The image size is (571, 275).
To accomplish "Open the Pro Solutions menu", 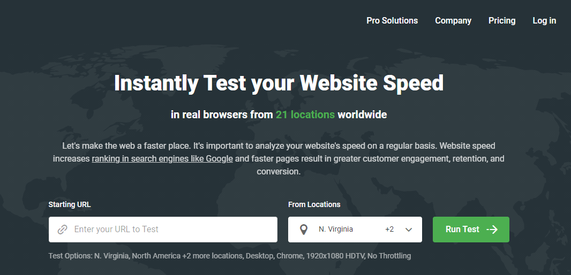I will [x=392, y=21].
